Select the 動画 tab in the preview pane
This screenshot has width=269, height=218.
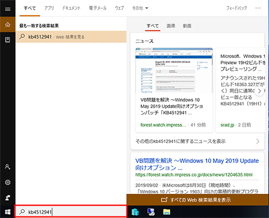187,26
